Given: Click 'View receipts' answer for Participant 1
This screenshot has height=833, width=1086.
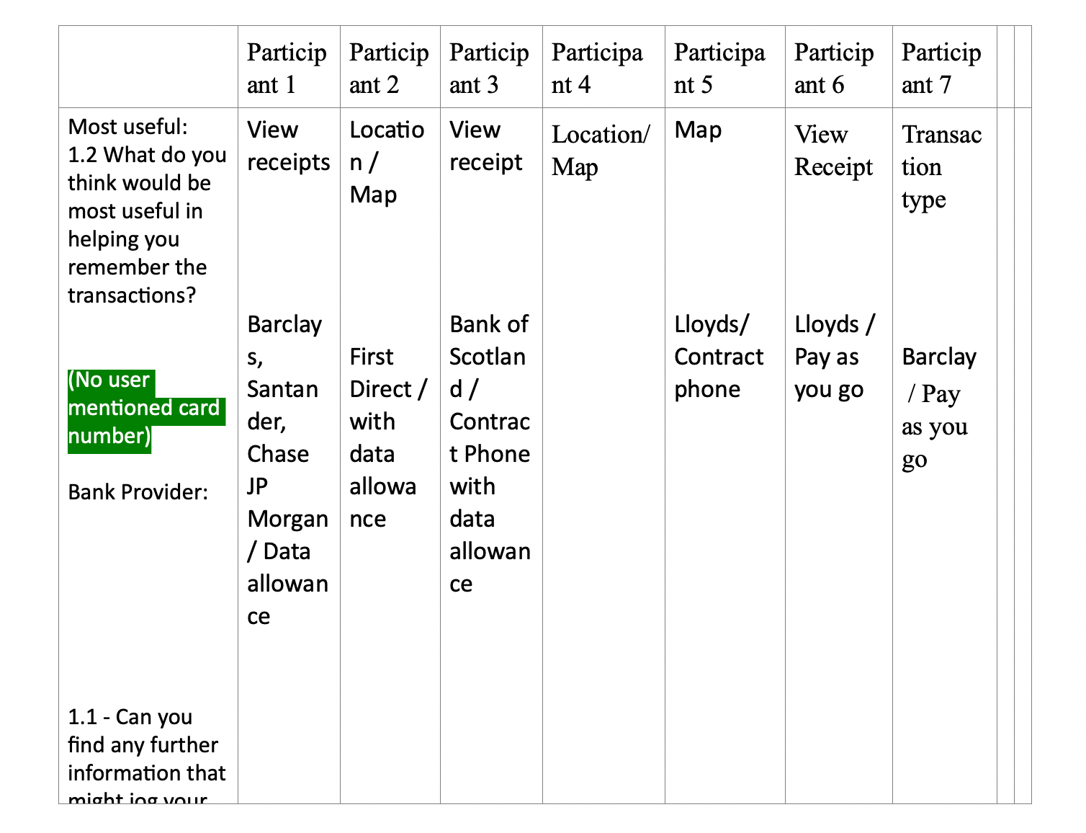Looking at the screenshot, I should click(288, 146).
